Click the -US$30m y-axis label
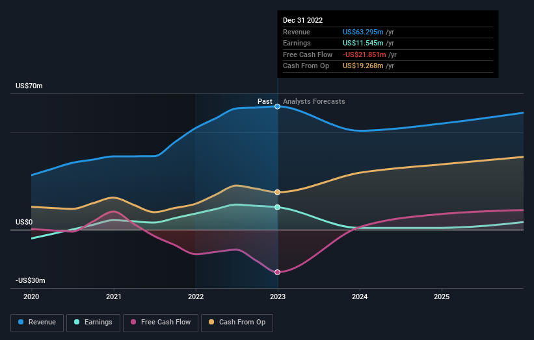 click(31, 280)
